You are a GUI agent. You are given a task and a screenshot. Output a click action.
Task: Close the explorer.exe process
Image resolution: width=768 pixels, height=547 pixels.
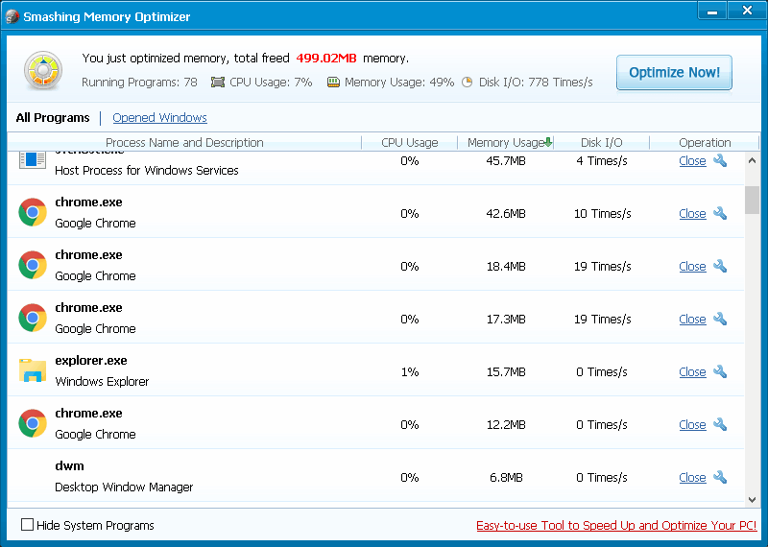pyautogui.click(x=692, y=372)
